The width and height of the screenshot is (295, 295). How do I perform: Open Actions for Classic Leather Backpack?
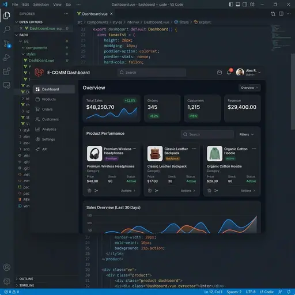[x=188, y=191]
